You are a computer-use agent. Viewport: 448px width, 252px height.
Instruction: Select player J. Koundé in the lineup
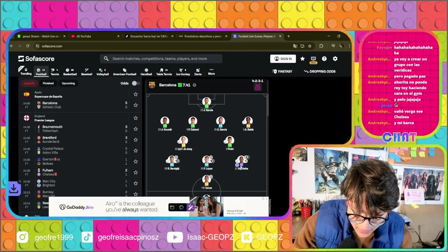pos(165,124)
